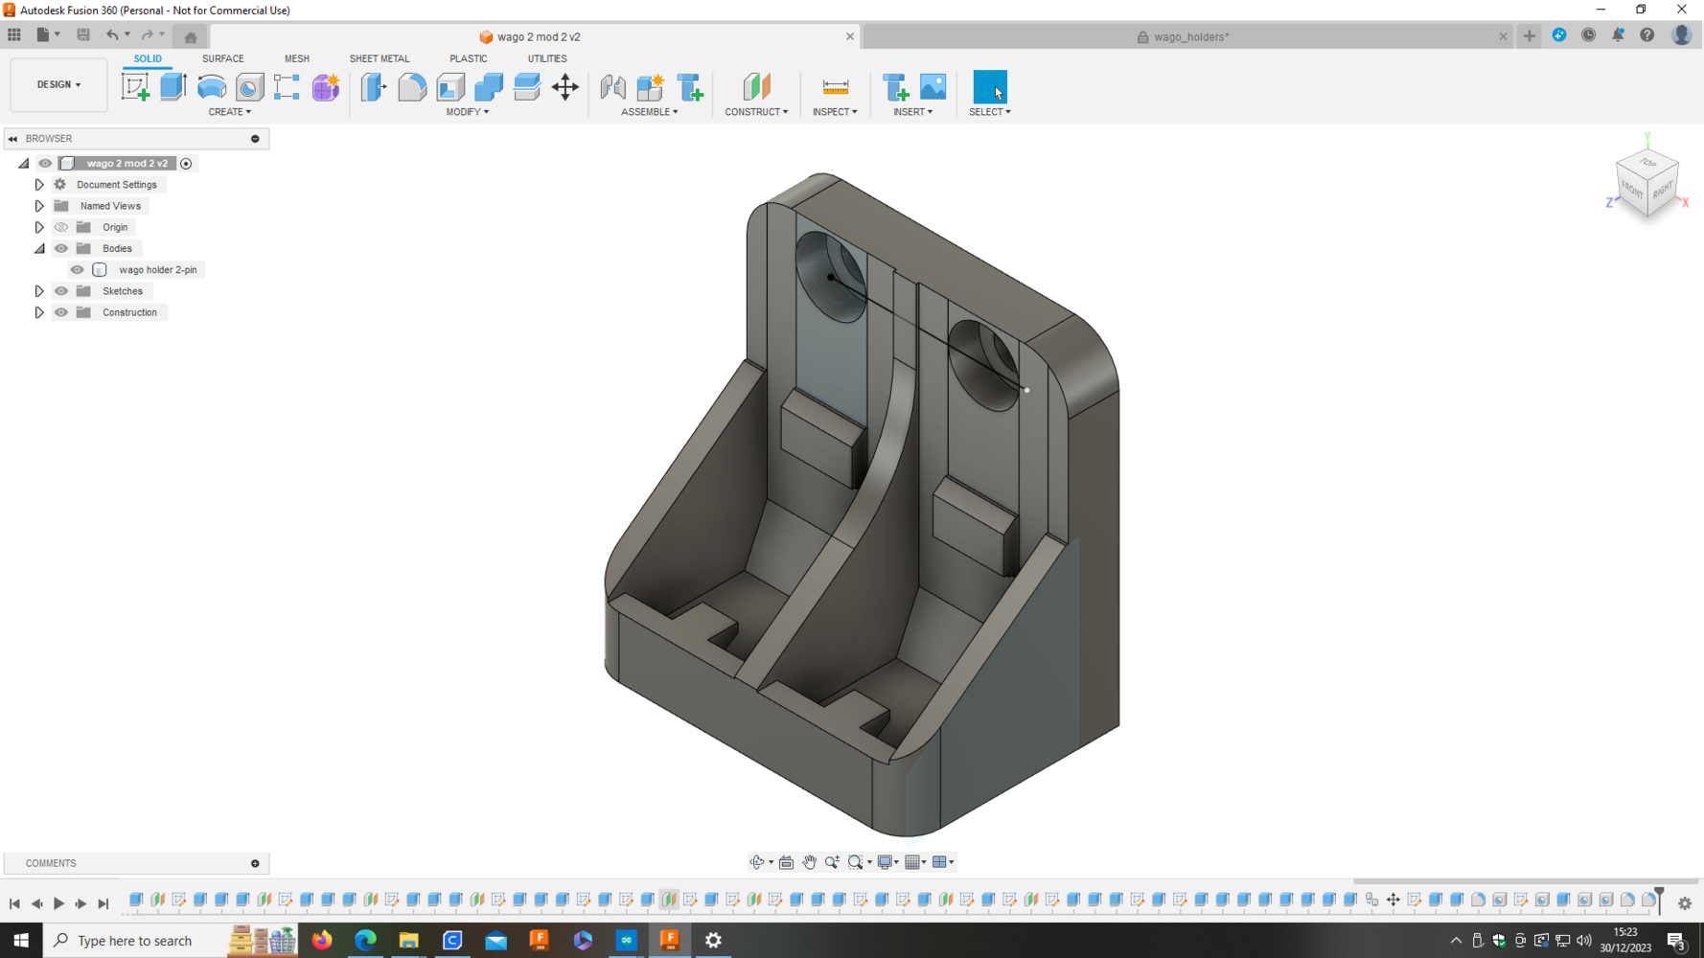
Task: Jump to timeline end
Action: pyautogui.click(x=104, y=903)
